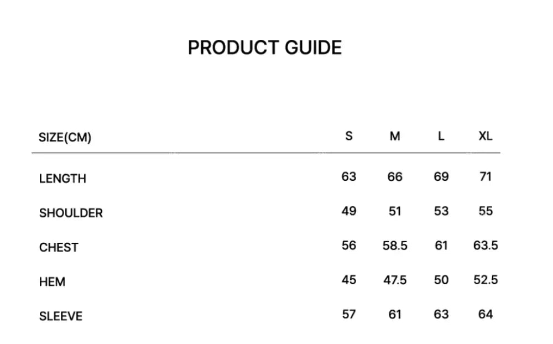Click chest value 63.5 for size XL
This screenshot has height=344, width=553.
[486, 246]
